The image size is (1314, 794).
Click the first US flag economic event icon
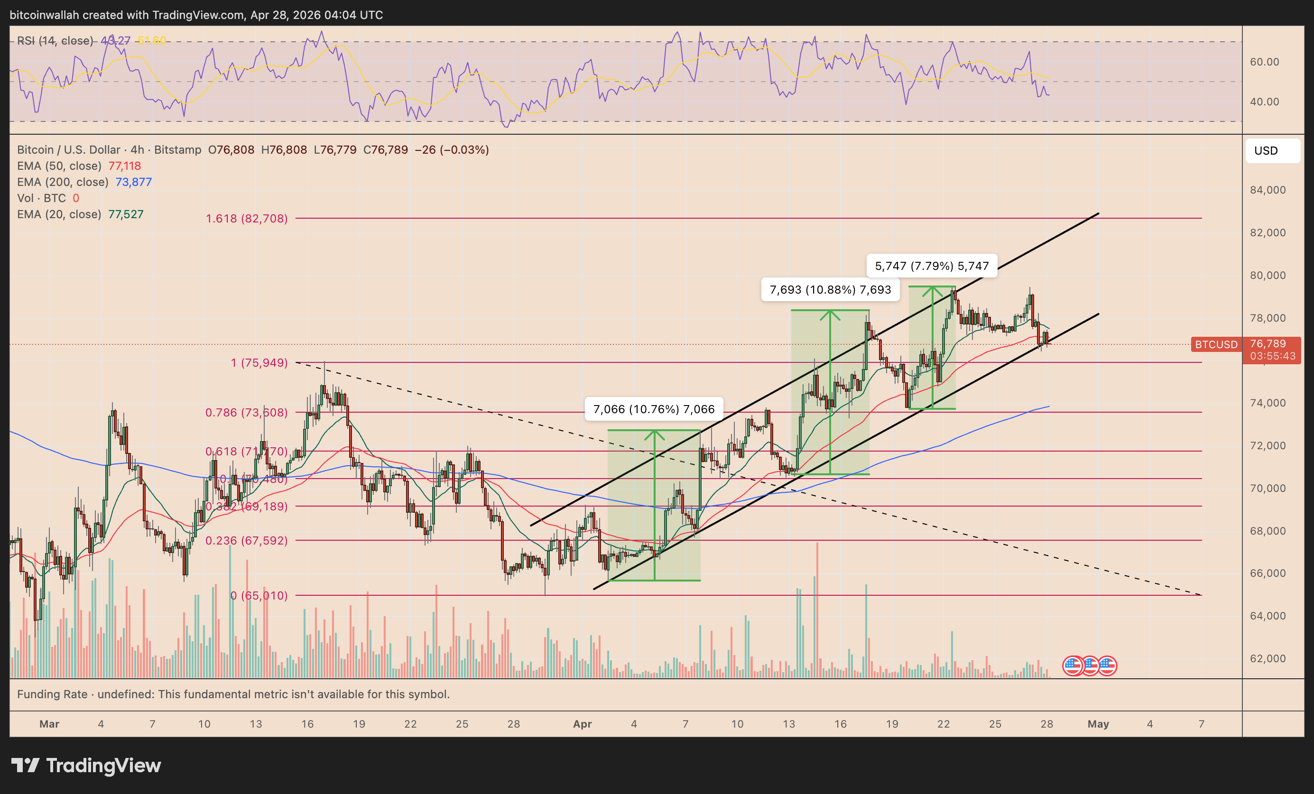pyautogui.click(x=1073, y=665)
